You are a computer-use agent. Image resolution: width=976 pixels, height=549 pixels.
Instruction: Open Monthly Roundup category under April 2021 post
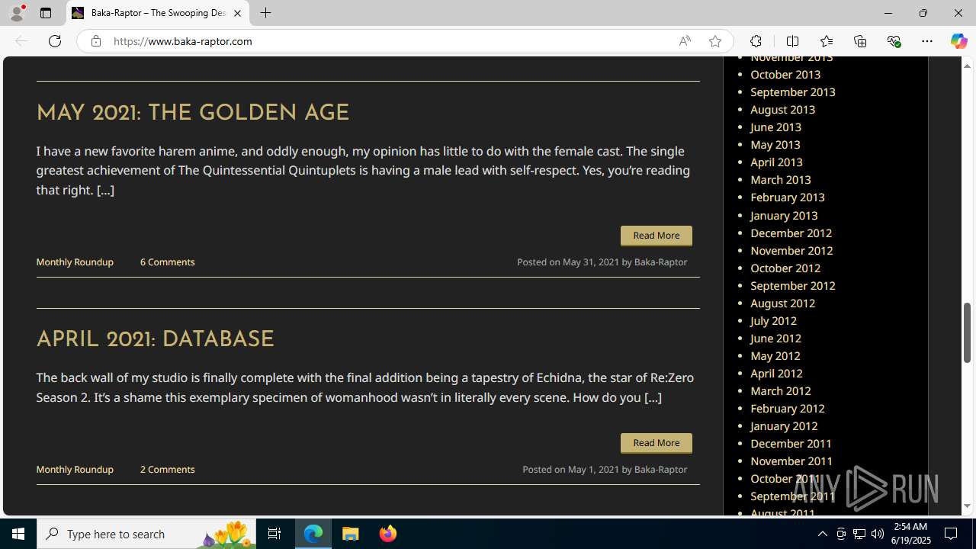click(75, 469)
